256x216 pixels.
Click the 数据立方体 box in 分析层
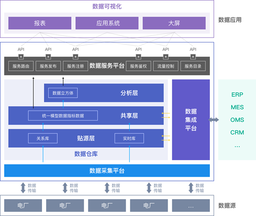(x=63, y=93)
